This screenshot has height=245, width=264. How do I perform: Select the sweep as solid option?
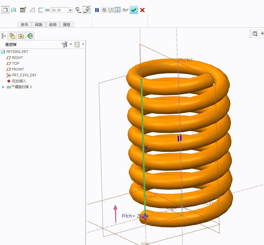pos(5,10)
